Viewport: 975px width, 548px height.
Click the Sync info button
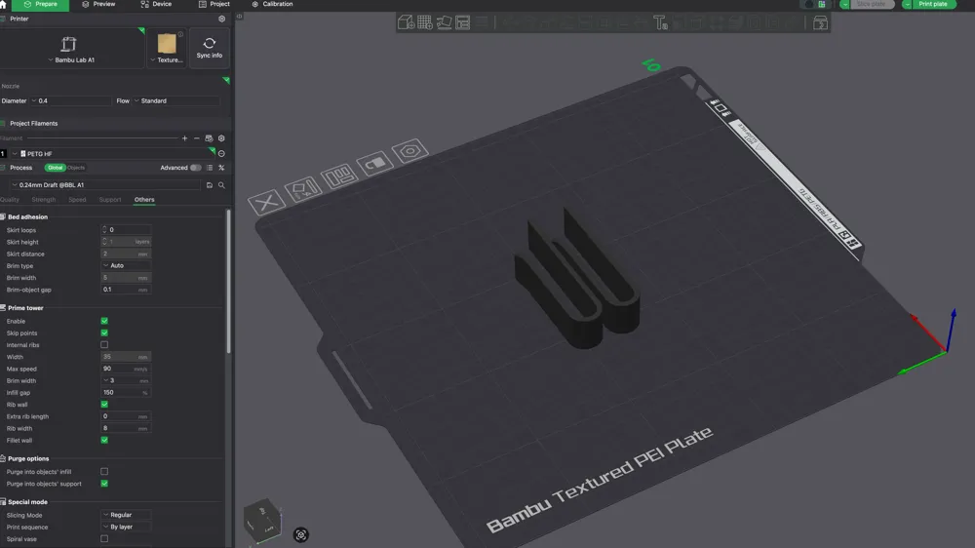click(210, 48)
